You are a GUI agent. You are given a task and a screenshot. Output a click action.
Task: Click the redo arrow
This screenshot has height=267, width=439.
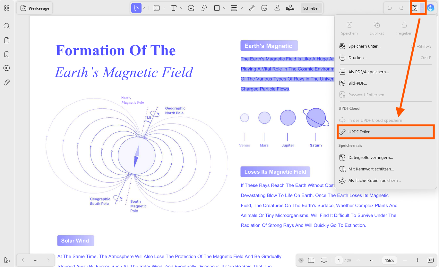(x=401, y=8)
